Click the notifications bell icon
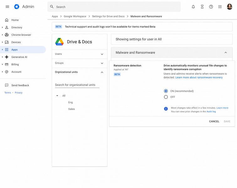 [193, 7]
